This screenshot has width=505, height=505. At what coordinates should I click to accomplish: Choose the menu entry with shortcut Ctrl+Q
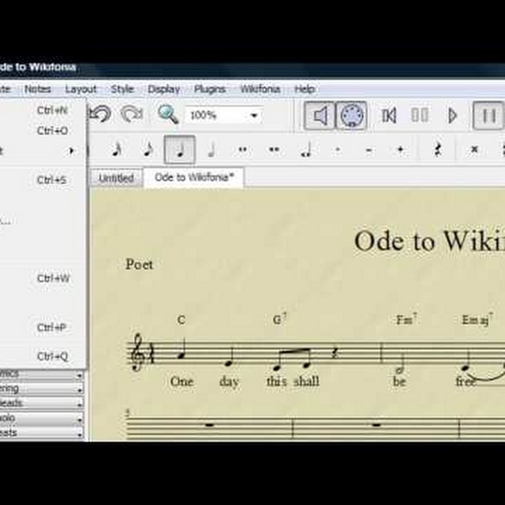coord(43,356)
